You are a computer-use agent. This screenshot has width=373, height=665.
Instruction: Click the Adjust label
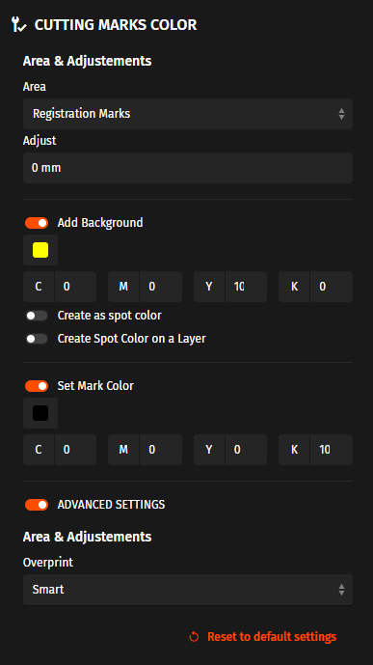(40, 141)
